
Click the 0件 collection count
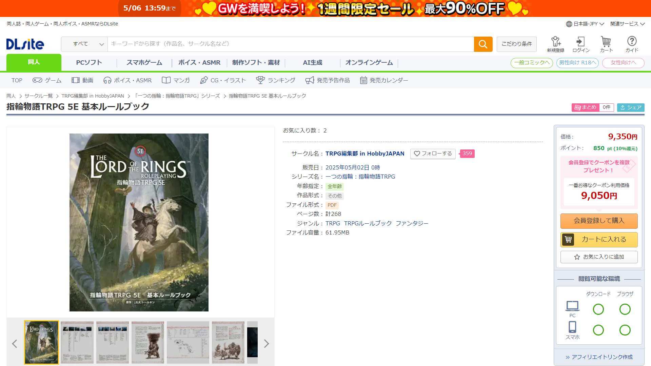(607, 107)
